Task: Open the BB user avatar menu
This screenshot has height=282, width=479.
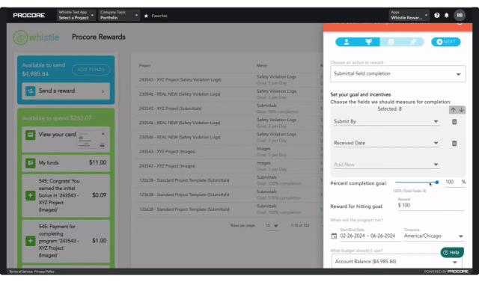Action: click(460, 15)
